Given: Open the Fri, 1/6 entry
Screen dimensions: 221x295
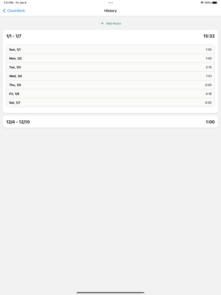Looking at the screenshot, I should tap(110, 94).
